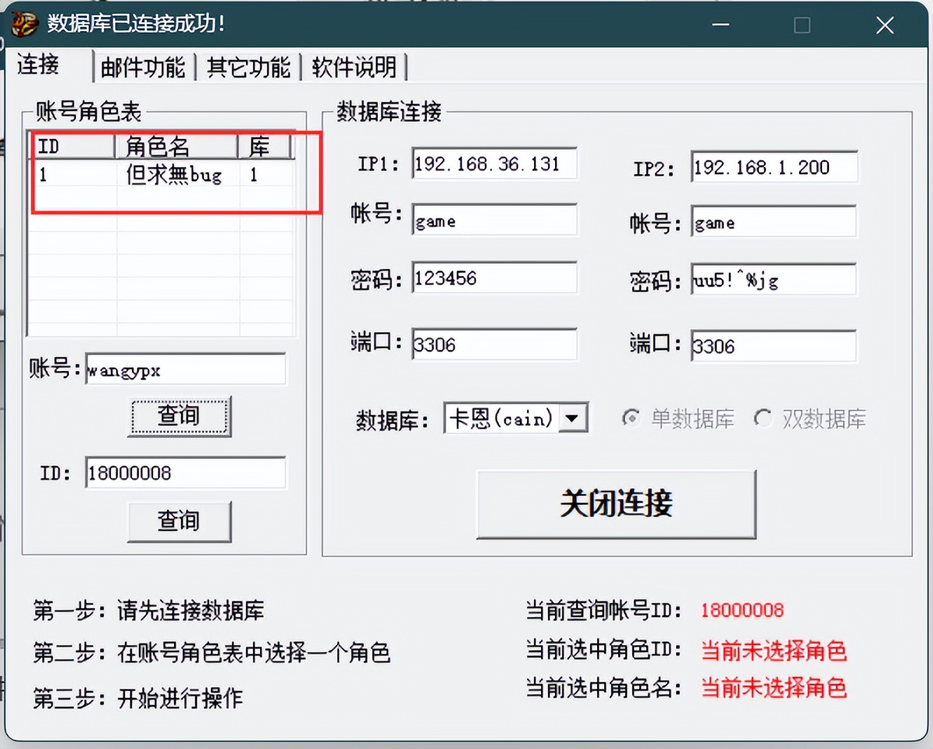Viewport: 933px width, 749px height.
Task: Switch to the 邮件功能 tab
Action: [143, 67]
